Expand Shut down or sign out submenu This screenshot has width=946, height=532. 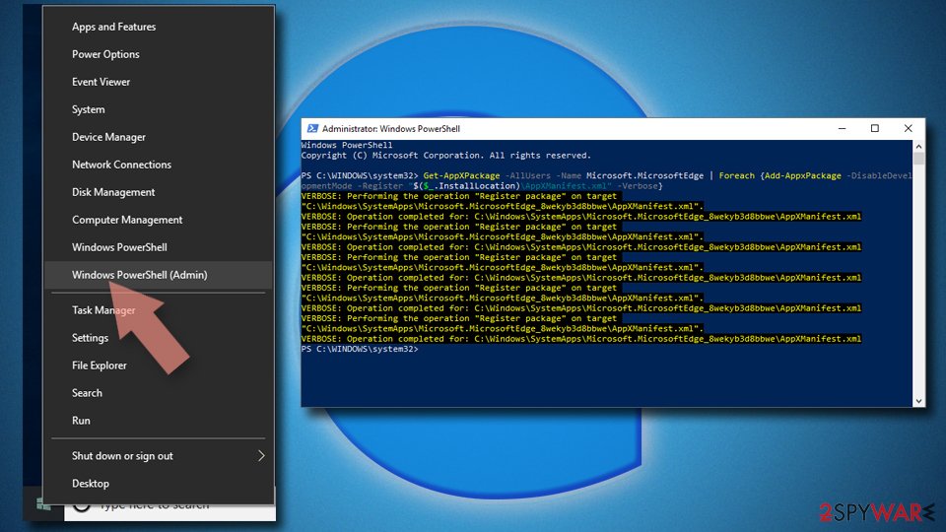pyautogui.click(x=158, y=456)
